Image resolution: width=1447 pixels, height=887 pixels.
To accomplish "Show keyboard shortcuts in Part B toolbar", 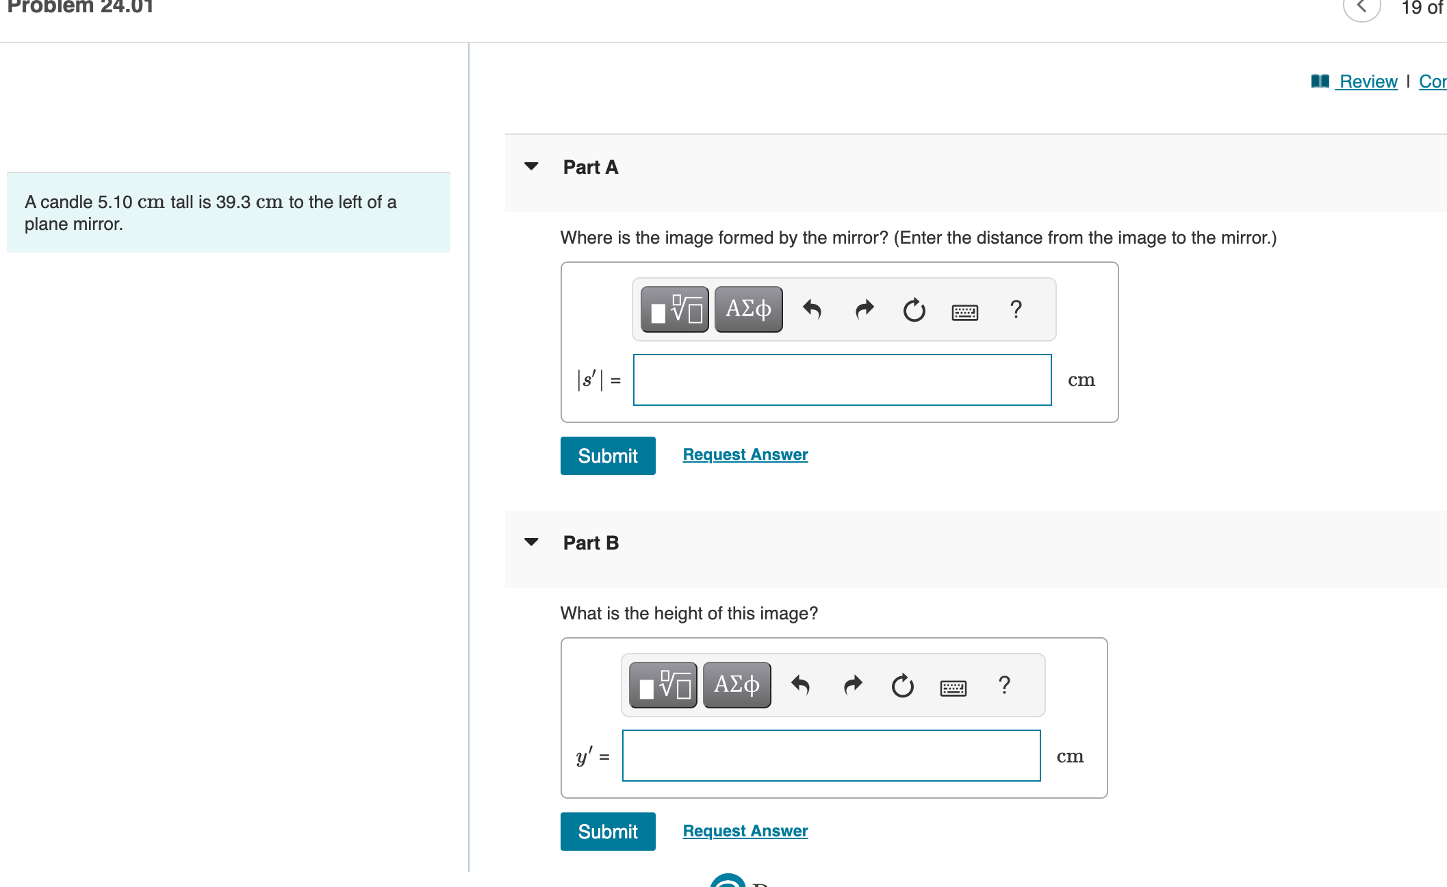I will (953, 688).
